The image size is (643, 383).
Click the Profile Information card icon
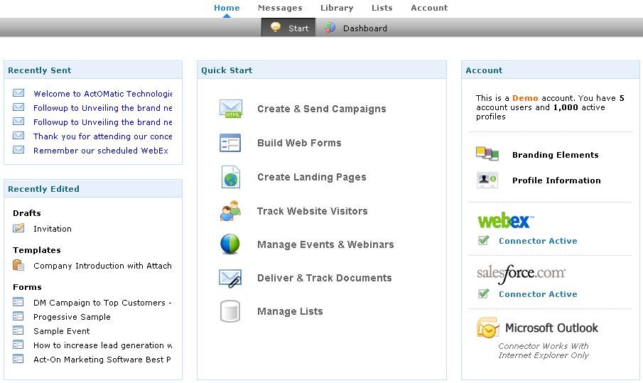click(x=487, y=180)
